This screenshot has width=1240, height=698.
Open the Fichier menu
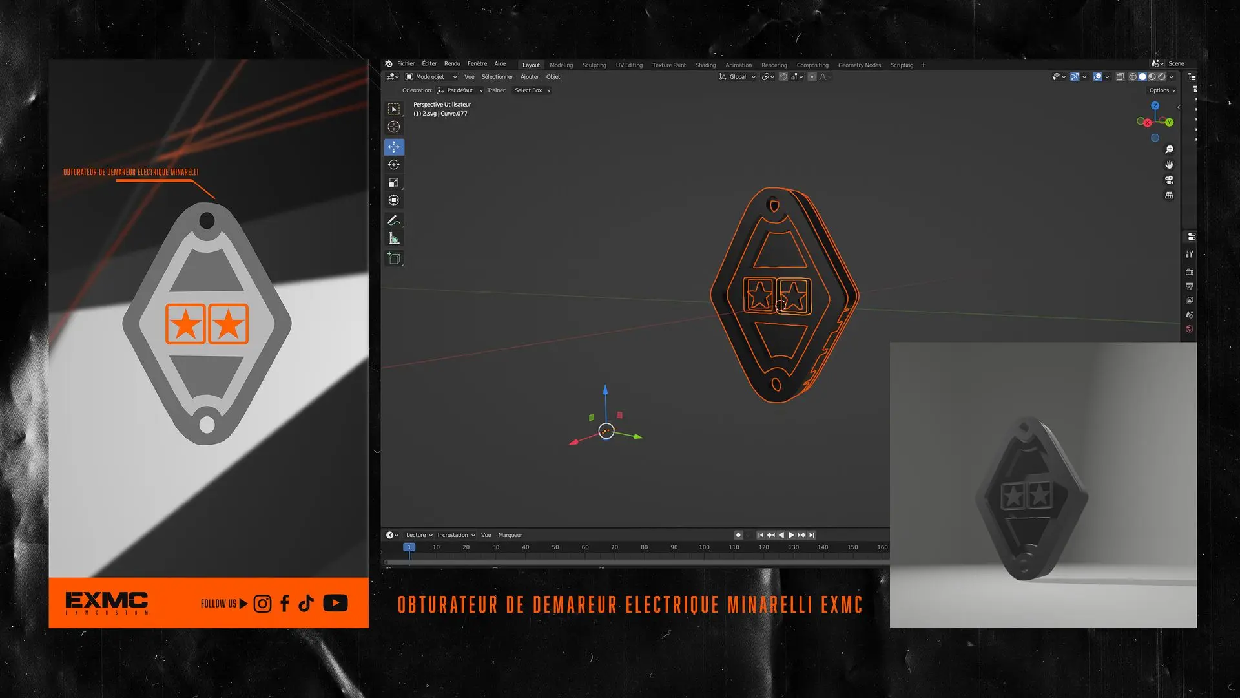click(406, 64)
